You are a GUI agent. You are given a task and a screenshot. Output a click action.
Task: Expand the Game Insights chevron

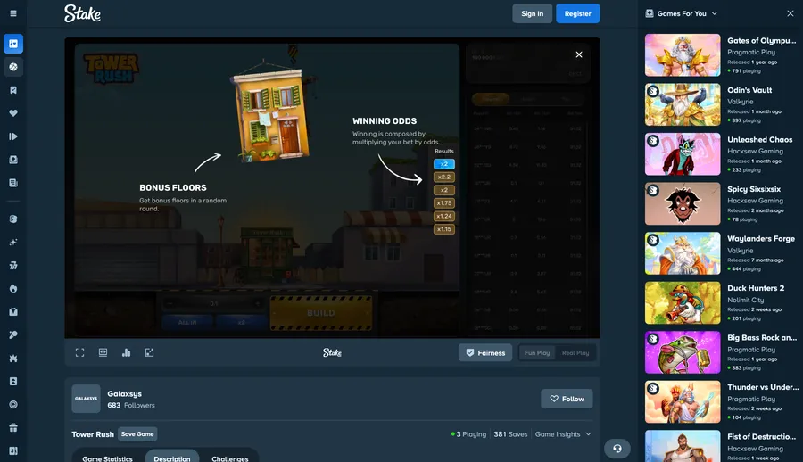click(x=589, y=433)
